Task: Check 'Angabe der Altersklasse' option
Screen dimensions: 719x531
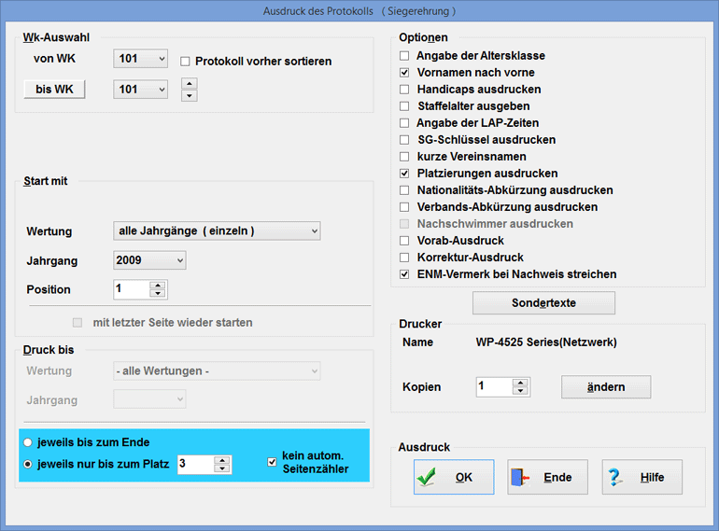Action: tap(404, 56)
